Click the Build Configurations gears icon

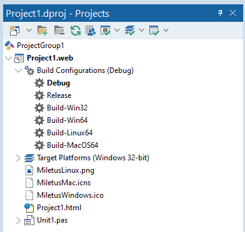[29, 70]
